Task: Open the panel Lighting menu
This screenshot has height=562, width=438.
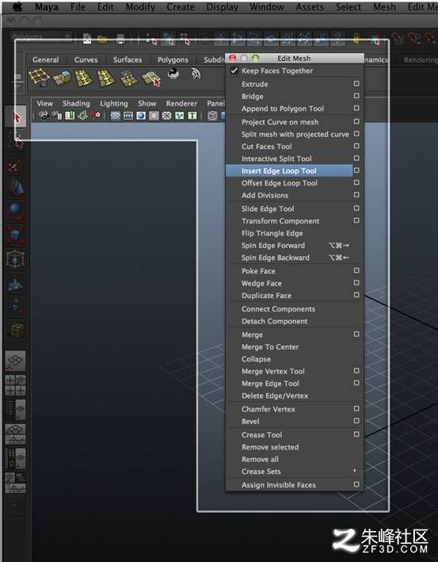Action: point(114,104)
